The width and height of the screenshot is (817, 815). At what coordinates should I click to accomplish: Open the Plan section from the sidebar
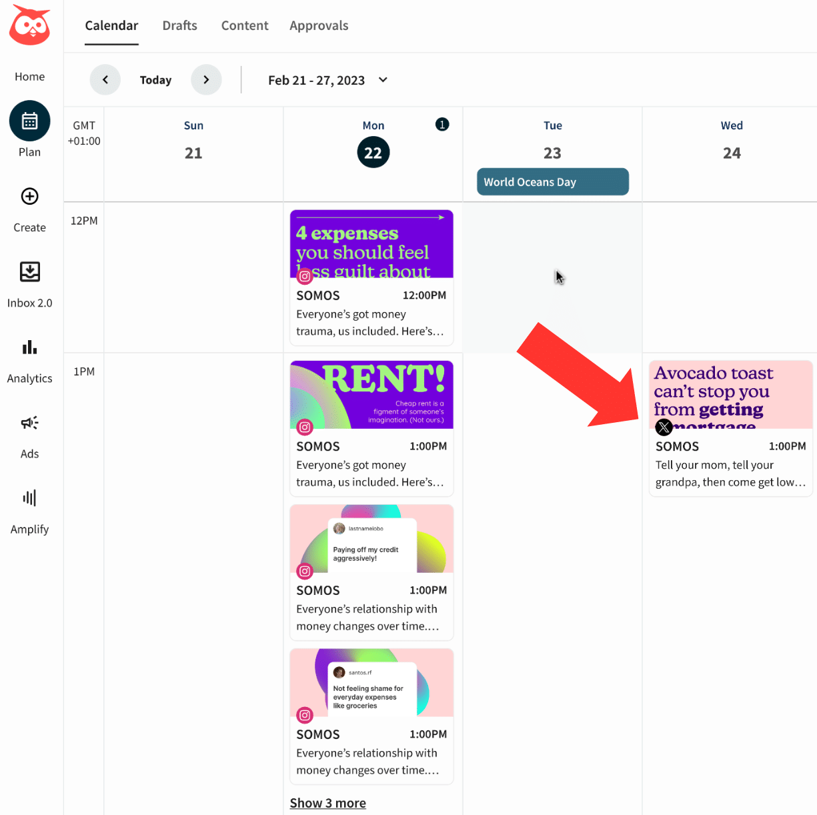pyautogui.click(x=29, y=121)
